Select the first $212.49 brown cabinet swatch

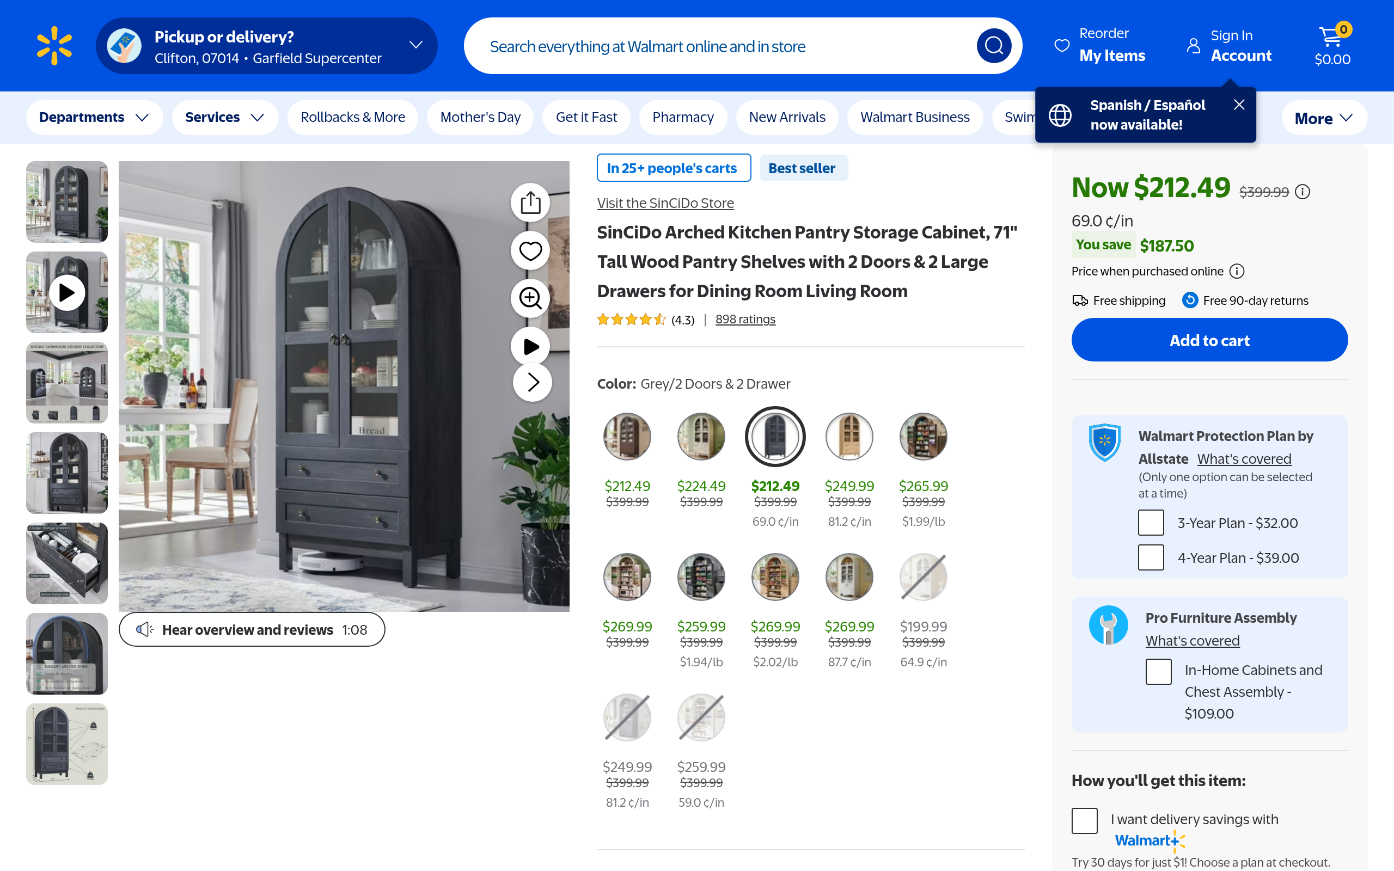627,436
